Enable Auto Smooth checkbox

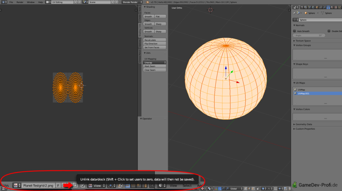click(x=295, y=31)
